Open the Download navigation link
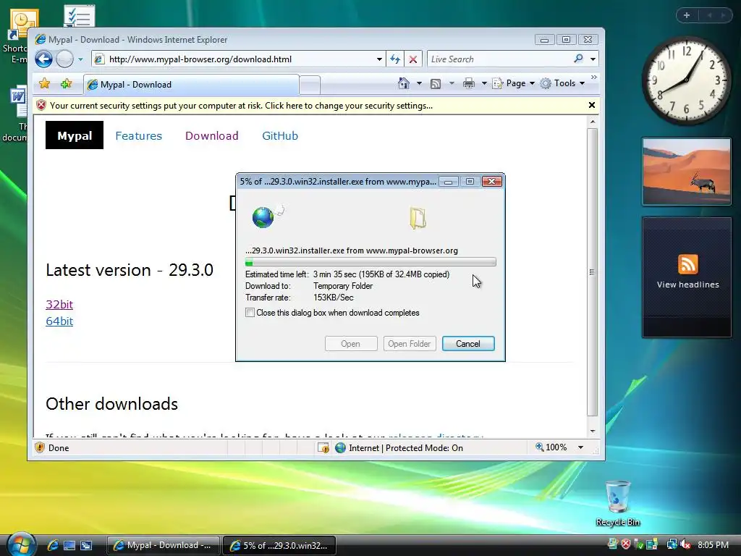The image size is (741, 556). click(212, 136)
